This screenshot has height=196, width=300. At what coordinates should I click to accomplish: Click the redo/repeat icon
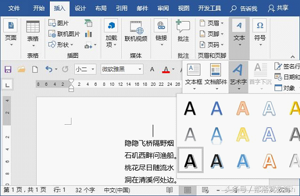pyautogui.click(x=65, y=69)
